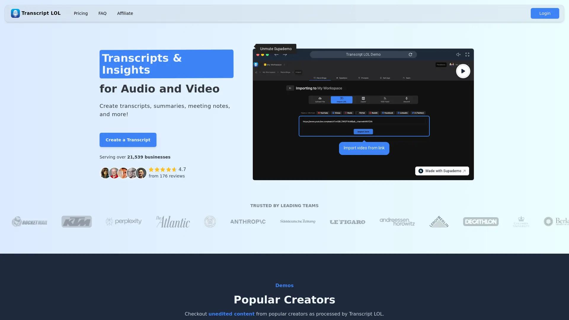The height and width of the screenshot is (320, 569).
Task: Click the 'from 176 reviews' text
Action: [x=167, y=176]
